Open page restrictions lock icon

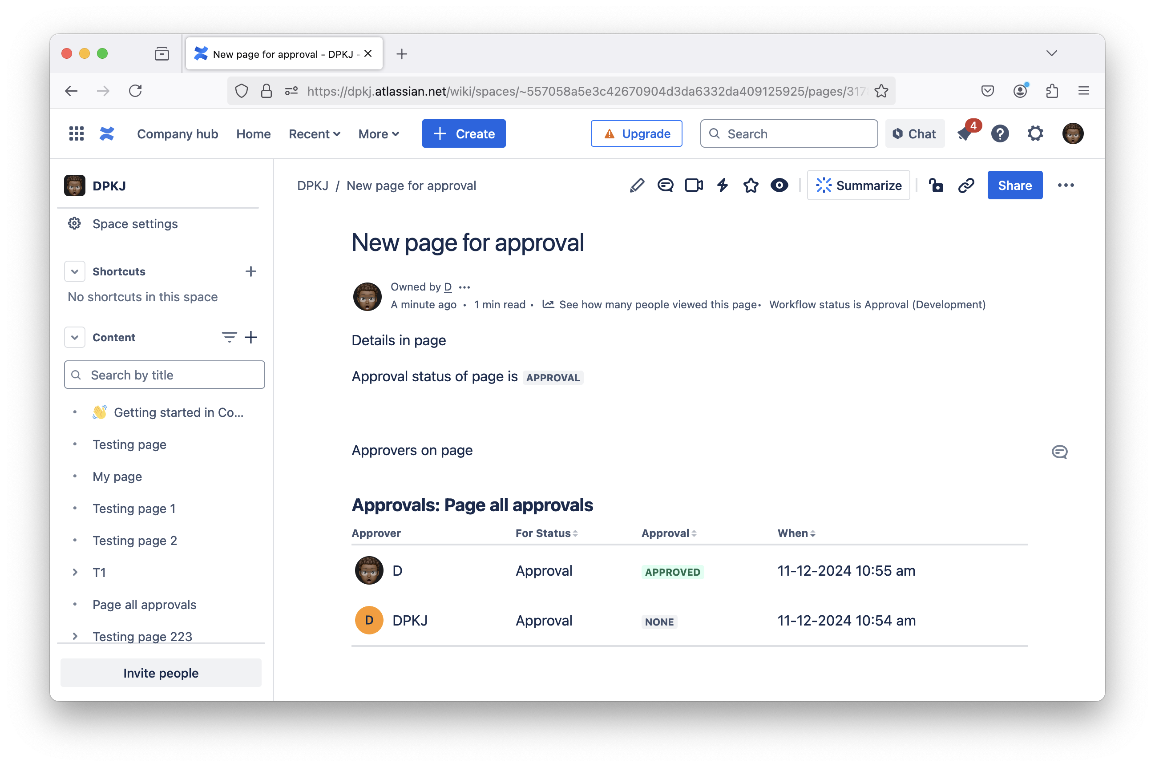[936, 186]
